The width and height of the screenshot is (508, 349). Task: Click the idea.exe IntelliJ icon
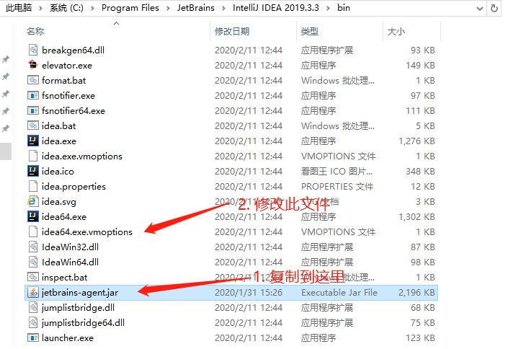[x=33, y=141]
